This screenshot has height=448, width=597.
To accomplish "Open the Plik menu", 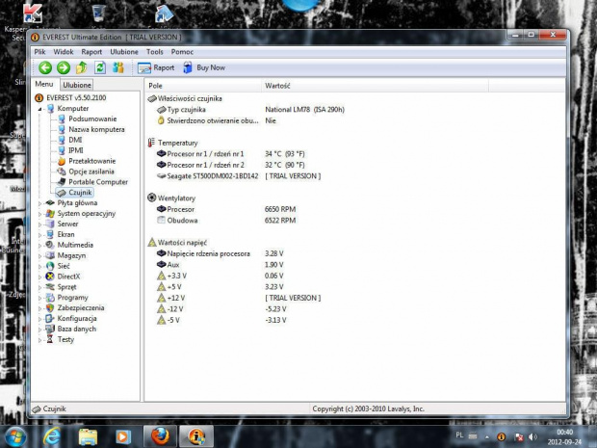I will (x=39, y=52).
